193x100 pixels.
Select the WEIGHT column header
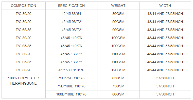118,6
